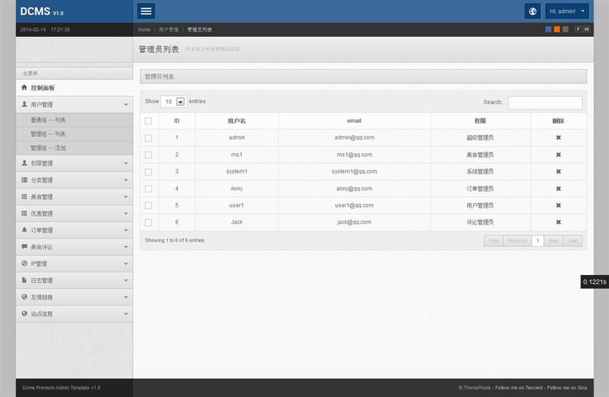Tick the checkbox for ms1 row

coord(148,155)
